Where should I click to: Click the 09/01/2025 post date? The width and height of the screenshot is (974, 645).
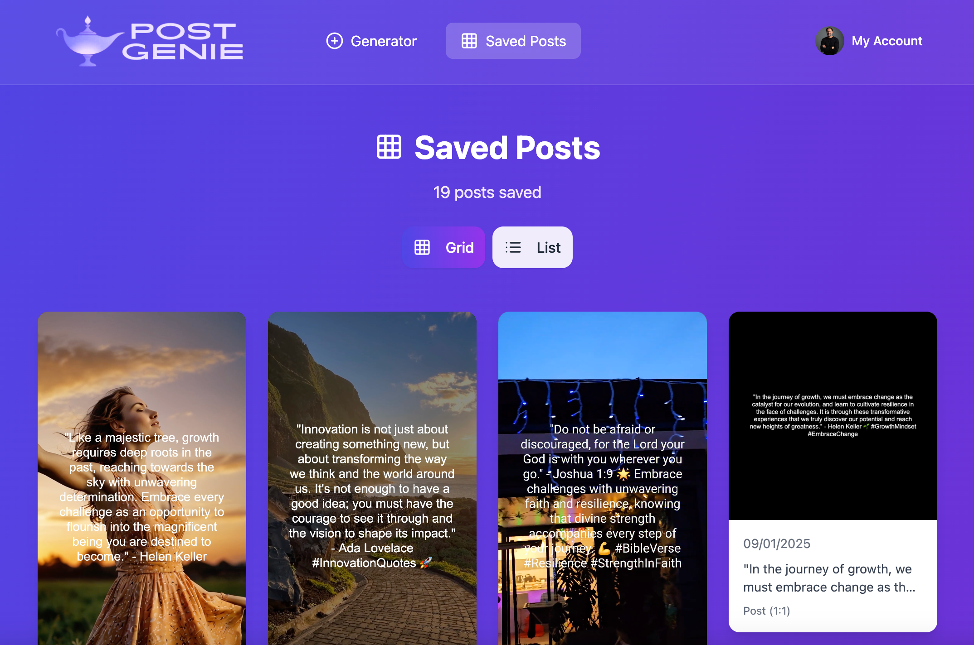tap(777, 544)
